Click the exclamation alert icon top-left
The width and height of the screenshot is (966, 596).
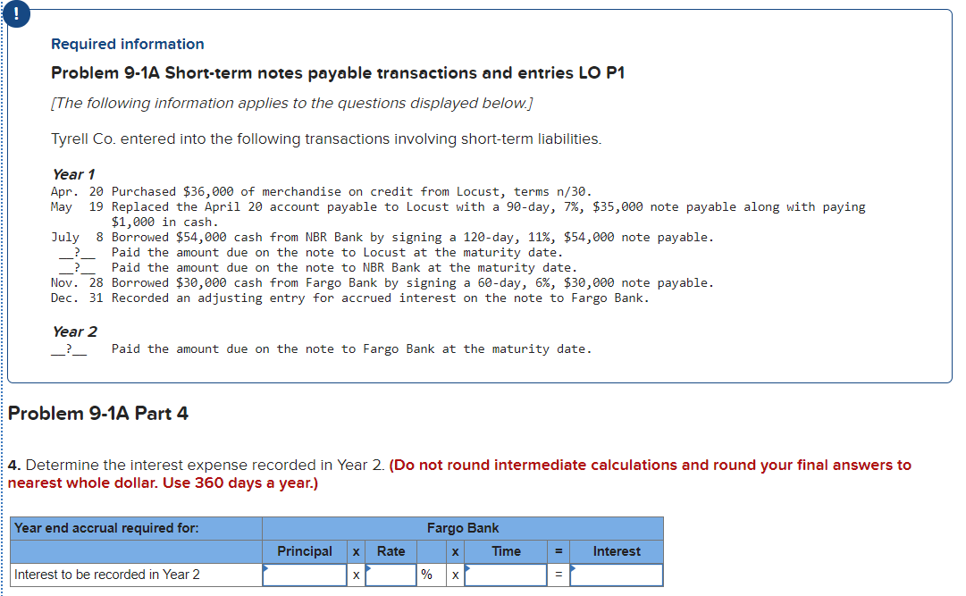click(17, 14)
